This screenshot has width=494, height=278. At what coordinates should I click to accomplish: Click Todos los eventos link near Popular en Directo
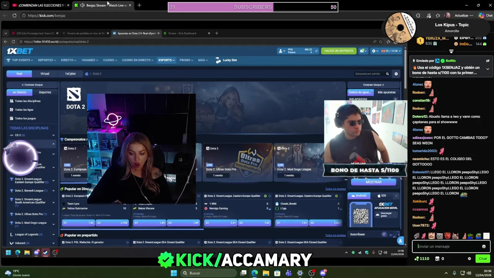335,189
